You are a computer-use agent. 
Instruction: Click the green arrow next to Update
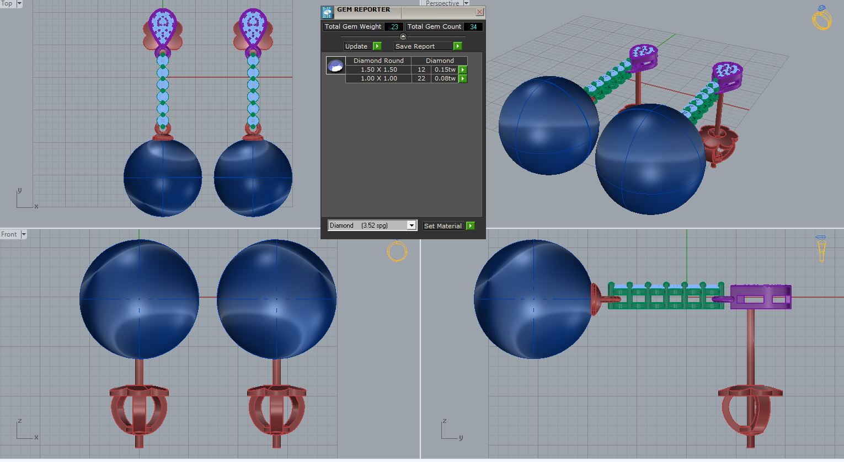pos(377,46)
